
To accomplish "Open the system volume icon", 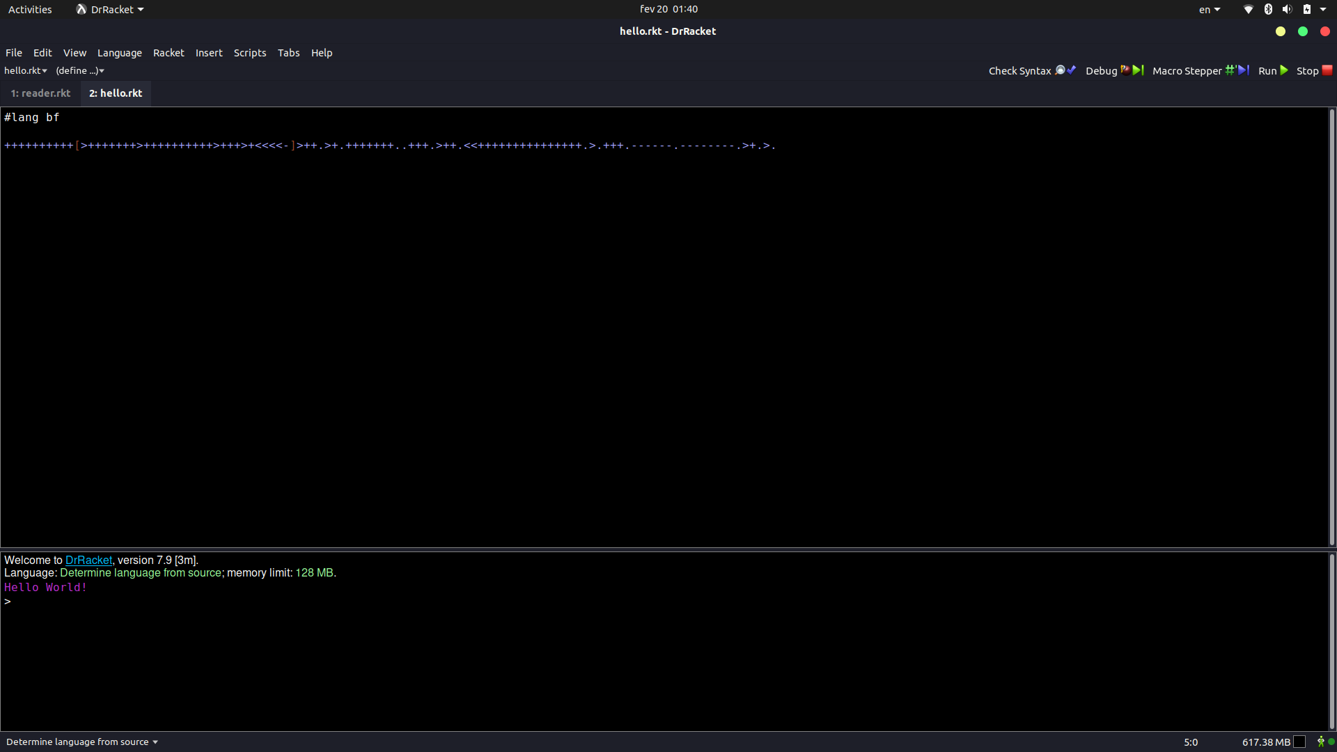I will click(1287, 9).
